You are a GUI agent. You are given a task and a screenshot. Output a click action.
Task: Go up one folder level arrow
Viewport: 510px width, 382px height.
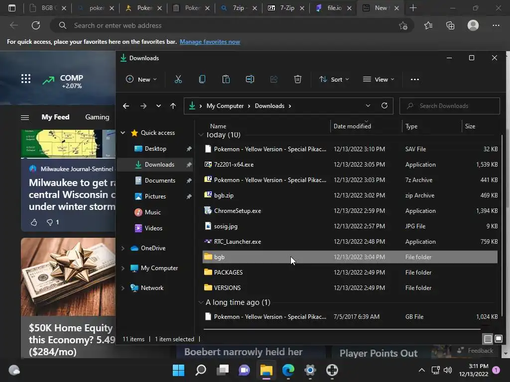coord(173,106)
